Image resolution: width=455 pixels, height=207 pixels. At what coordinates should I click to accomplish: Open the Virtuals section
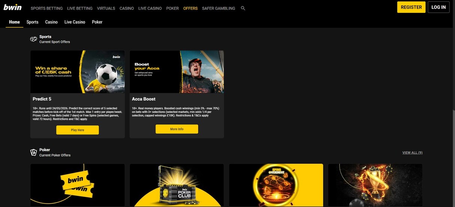[106, 8]
